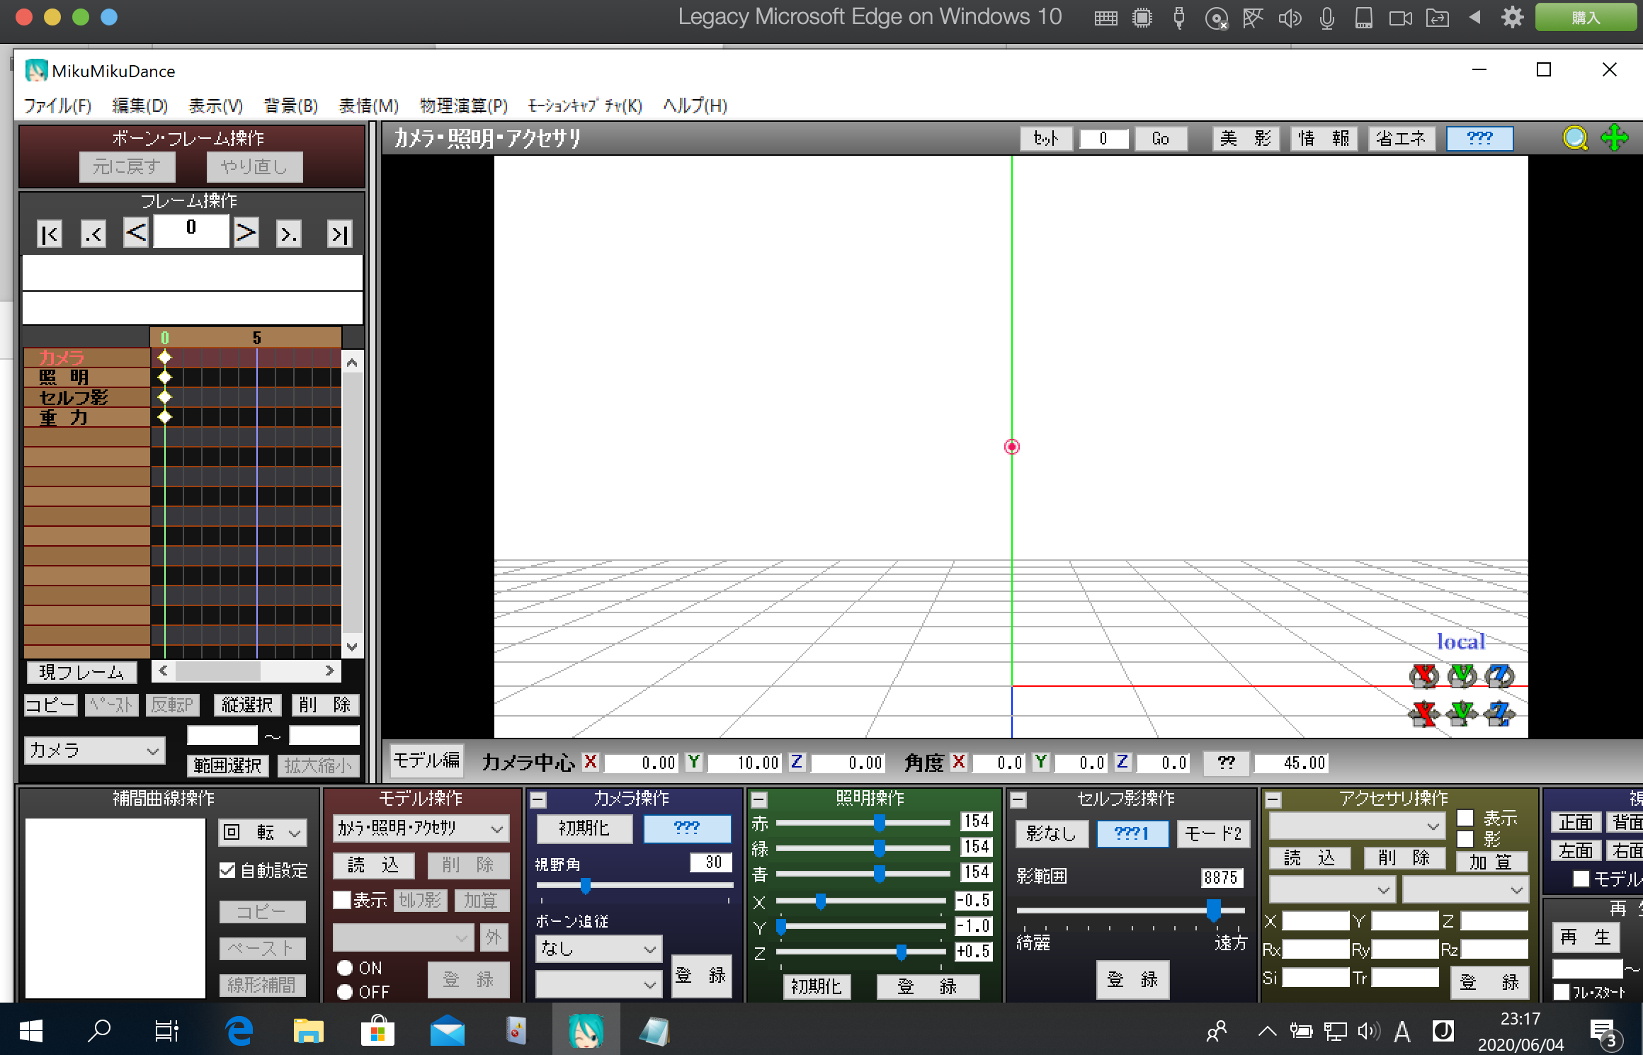
Task: Collapse the 照明操作 panel minus icon
Action: click(x=759, y=800)
